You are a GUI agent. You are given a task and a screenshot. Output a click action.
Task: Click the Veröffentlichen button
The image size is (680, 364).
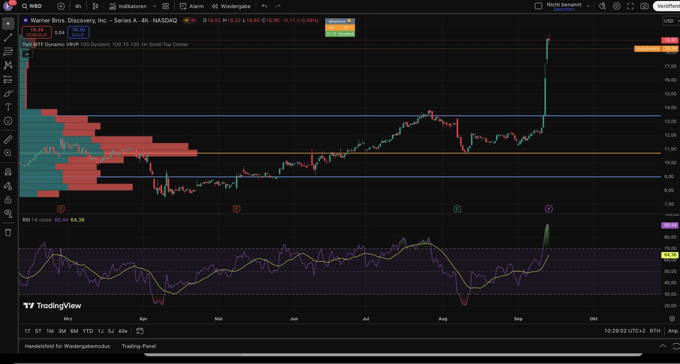click(x=667, y=6)
